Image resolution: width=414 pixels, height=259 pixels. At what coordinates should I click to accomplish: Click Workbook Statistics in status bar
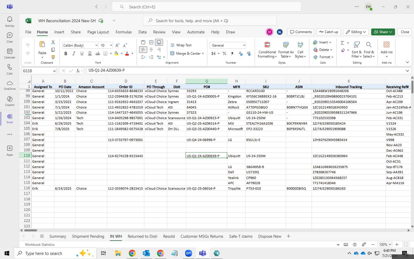coord(40,244)
